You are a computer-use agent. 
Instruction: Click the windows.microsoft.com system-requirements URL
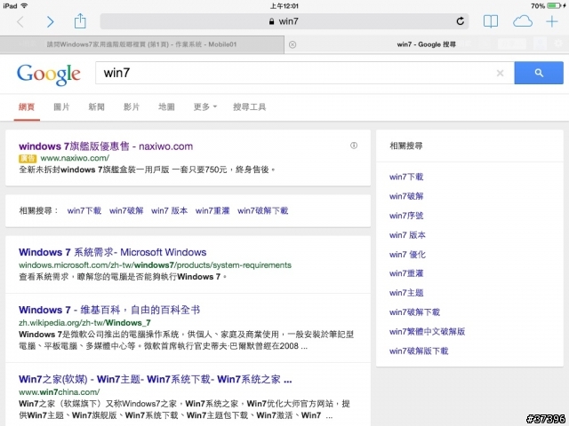tap(155, 265)
